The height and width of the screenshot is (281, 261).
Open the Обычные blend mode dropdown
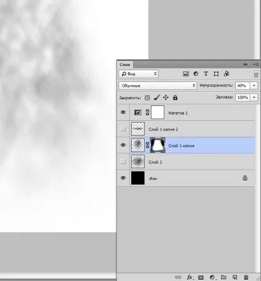[x=158, y=86]
